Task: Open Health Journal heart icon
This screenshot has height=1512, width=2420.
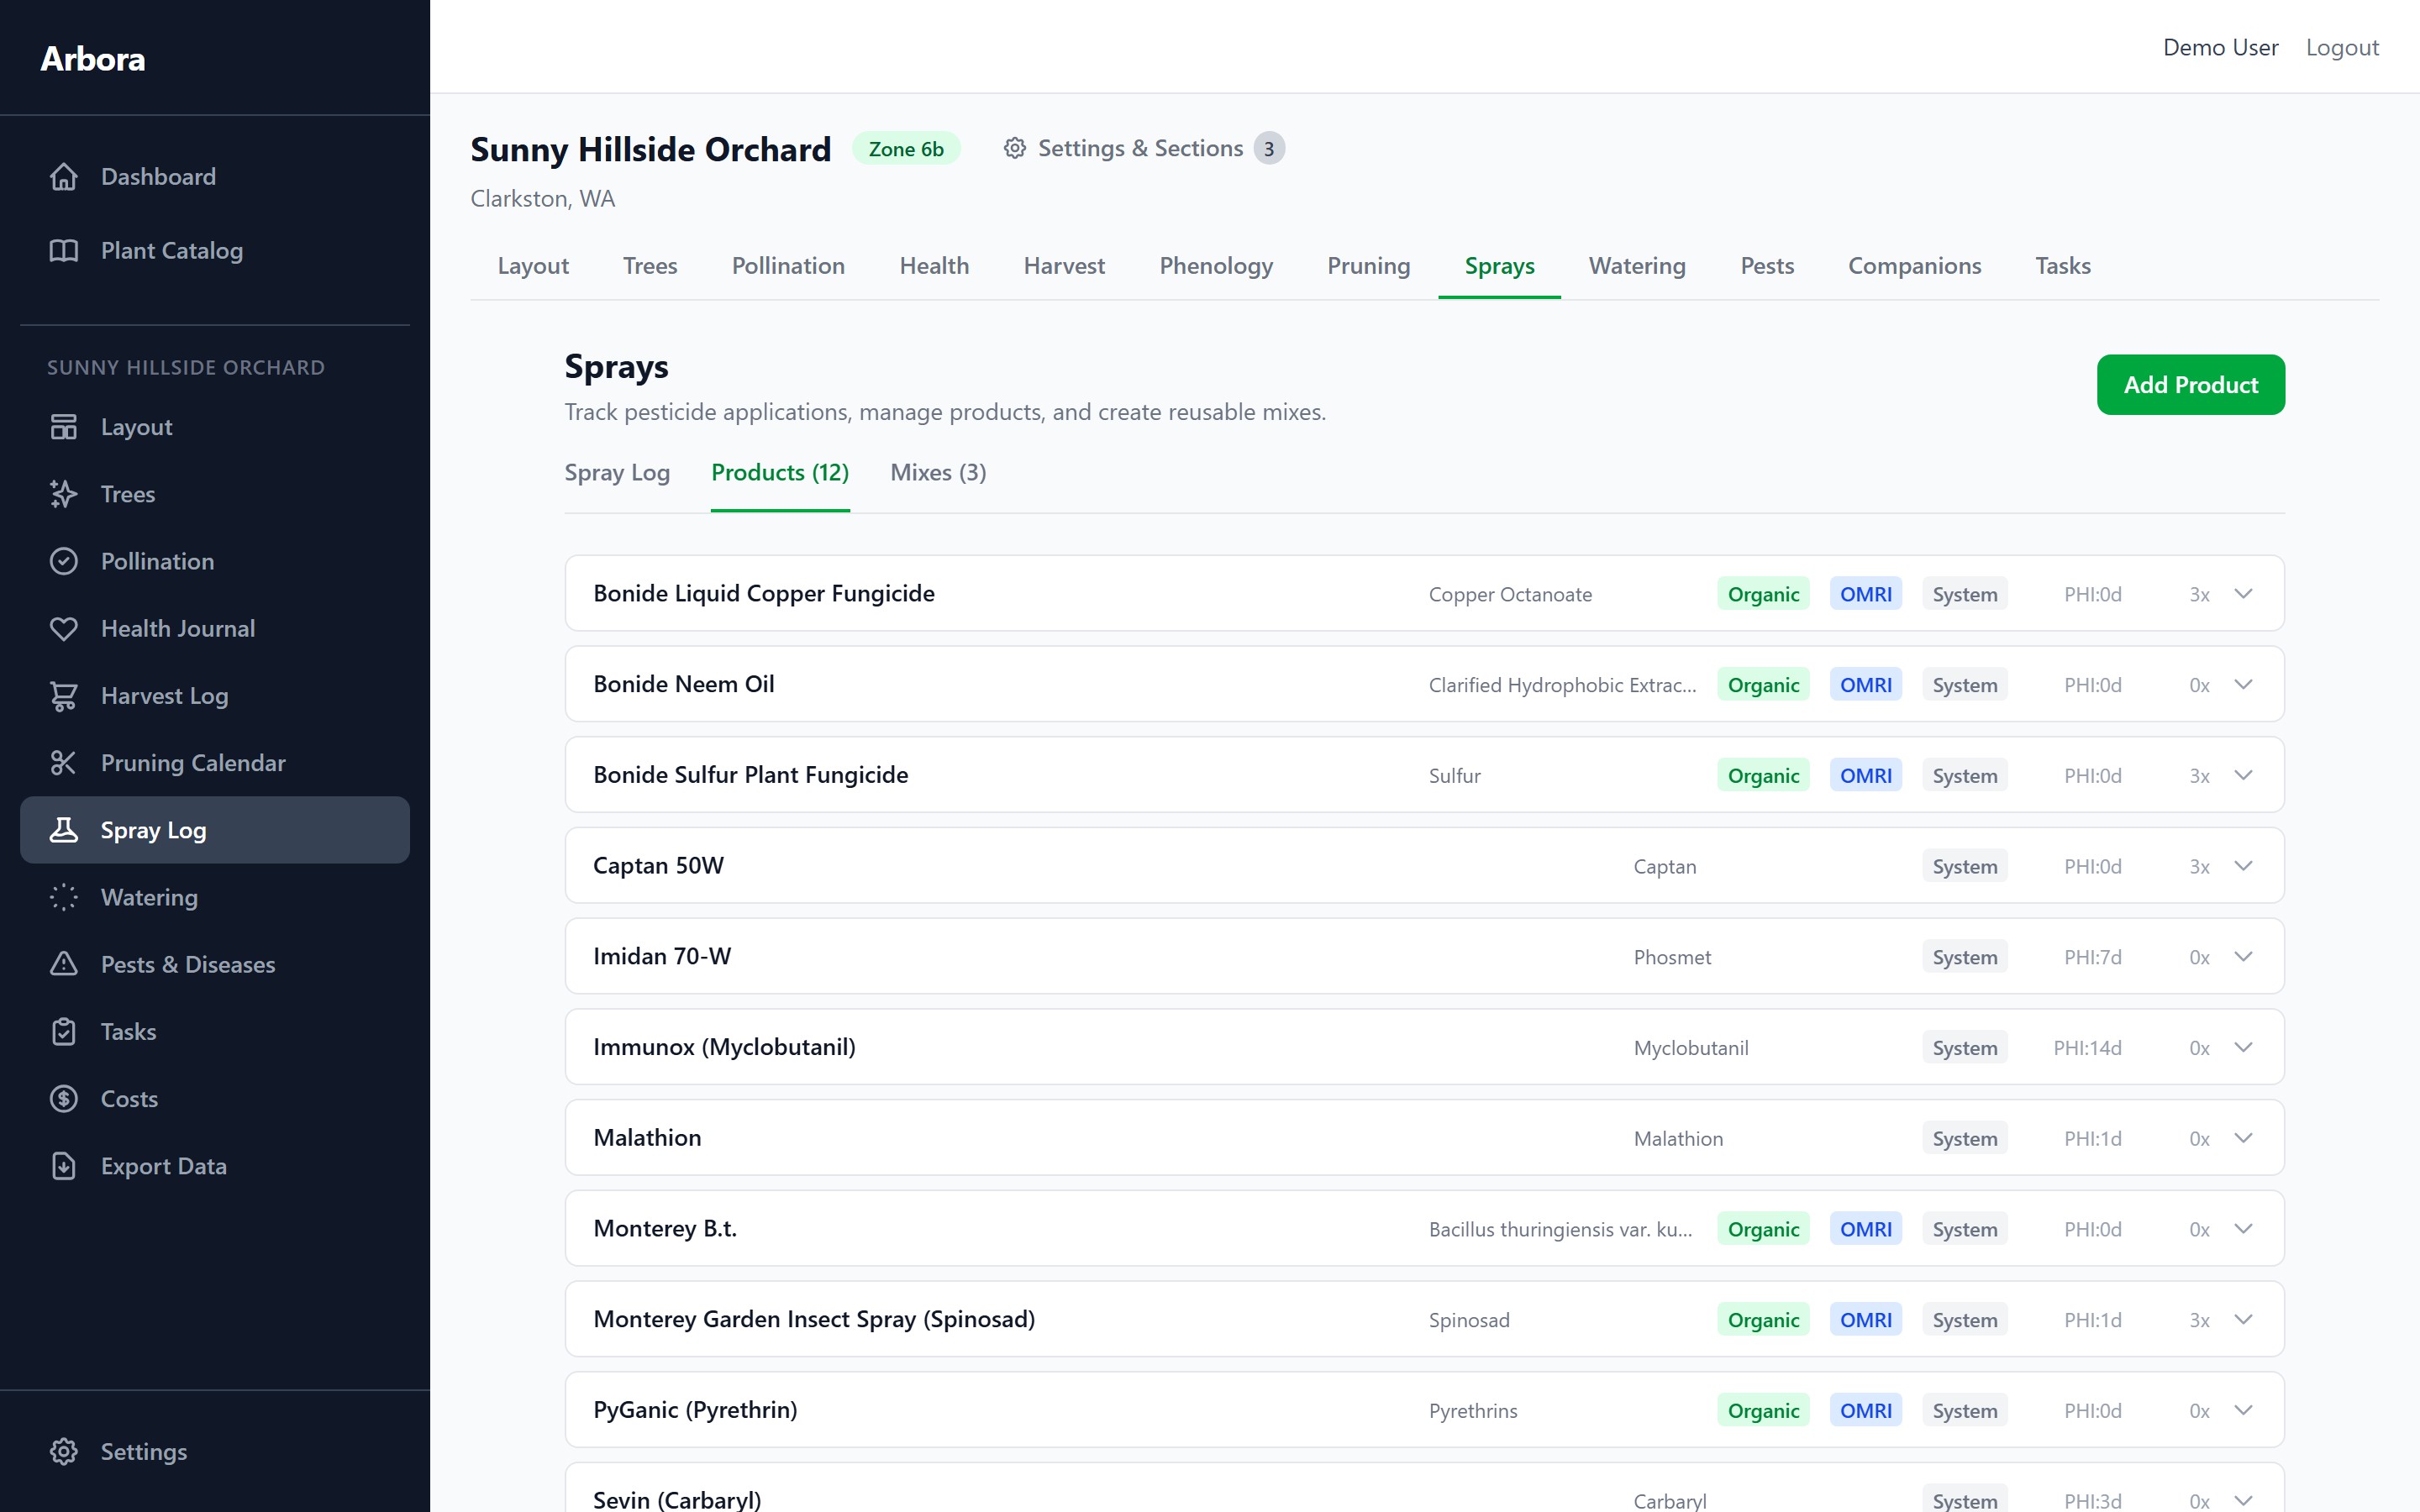Action: coord(64,629)
